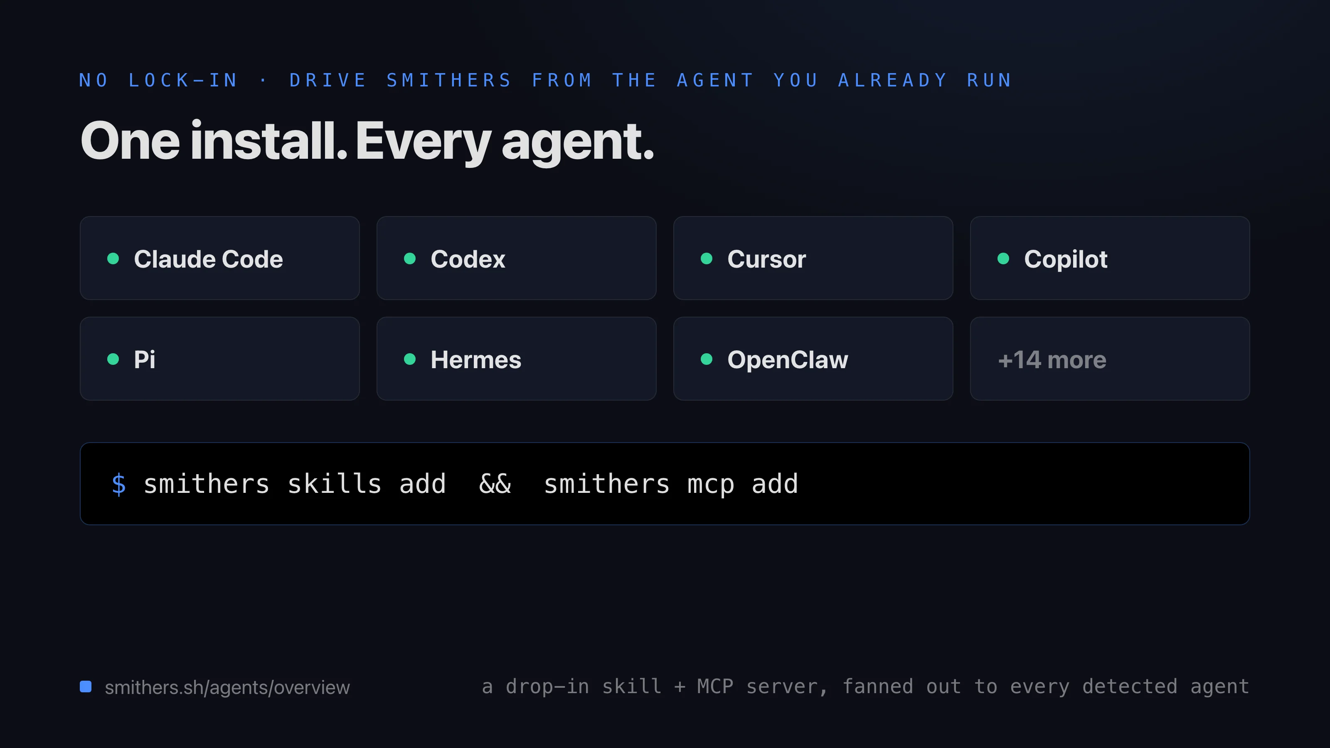Open the +14 more agents card
The height and width of the screenshot is (748, 1330).
coord(1110,359)
